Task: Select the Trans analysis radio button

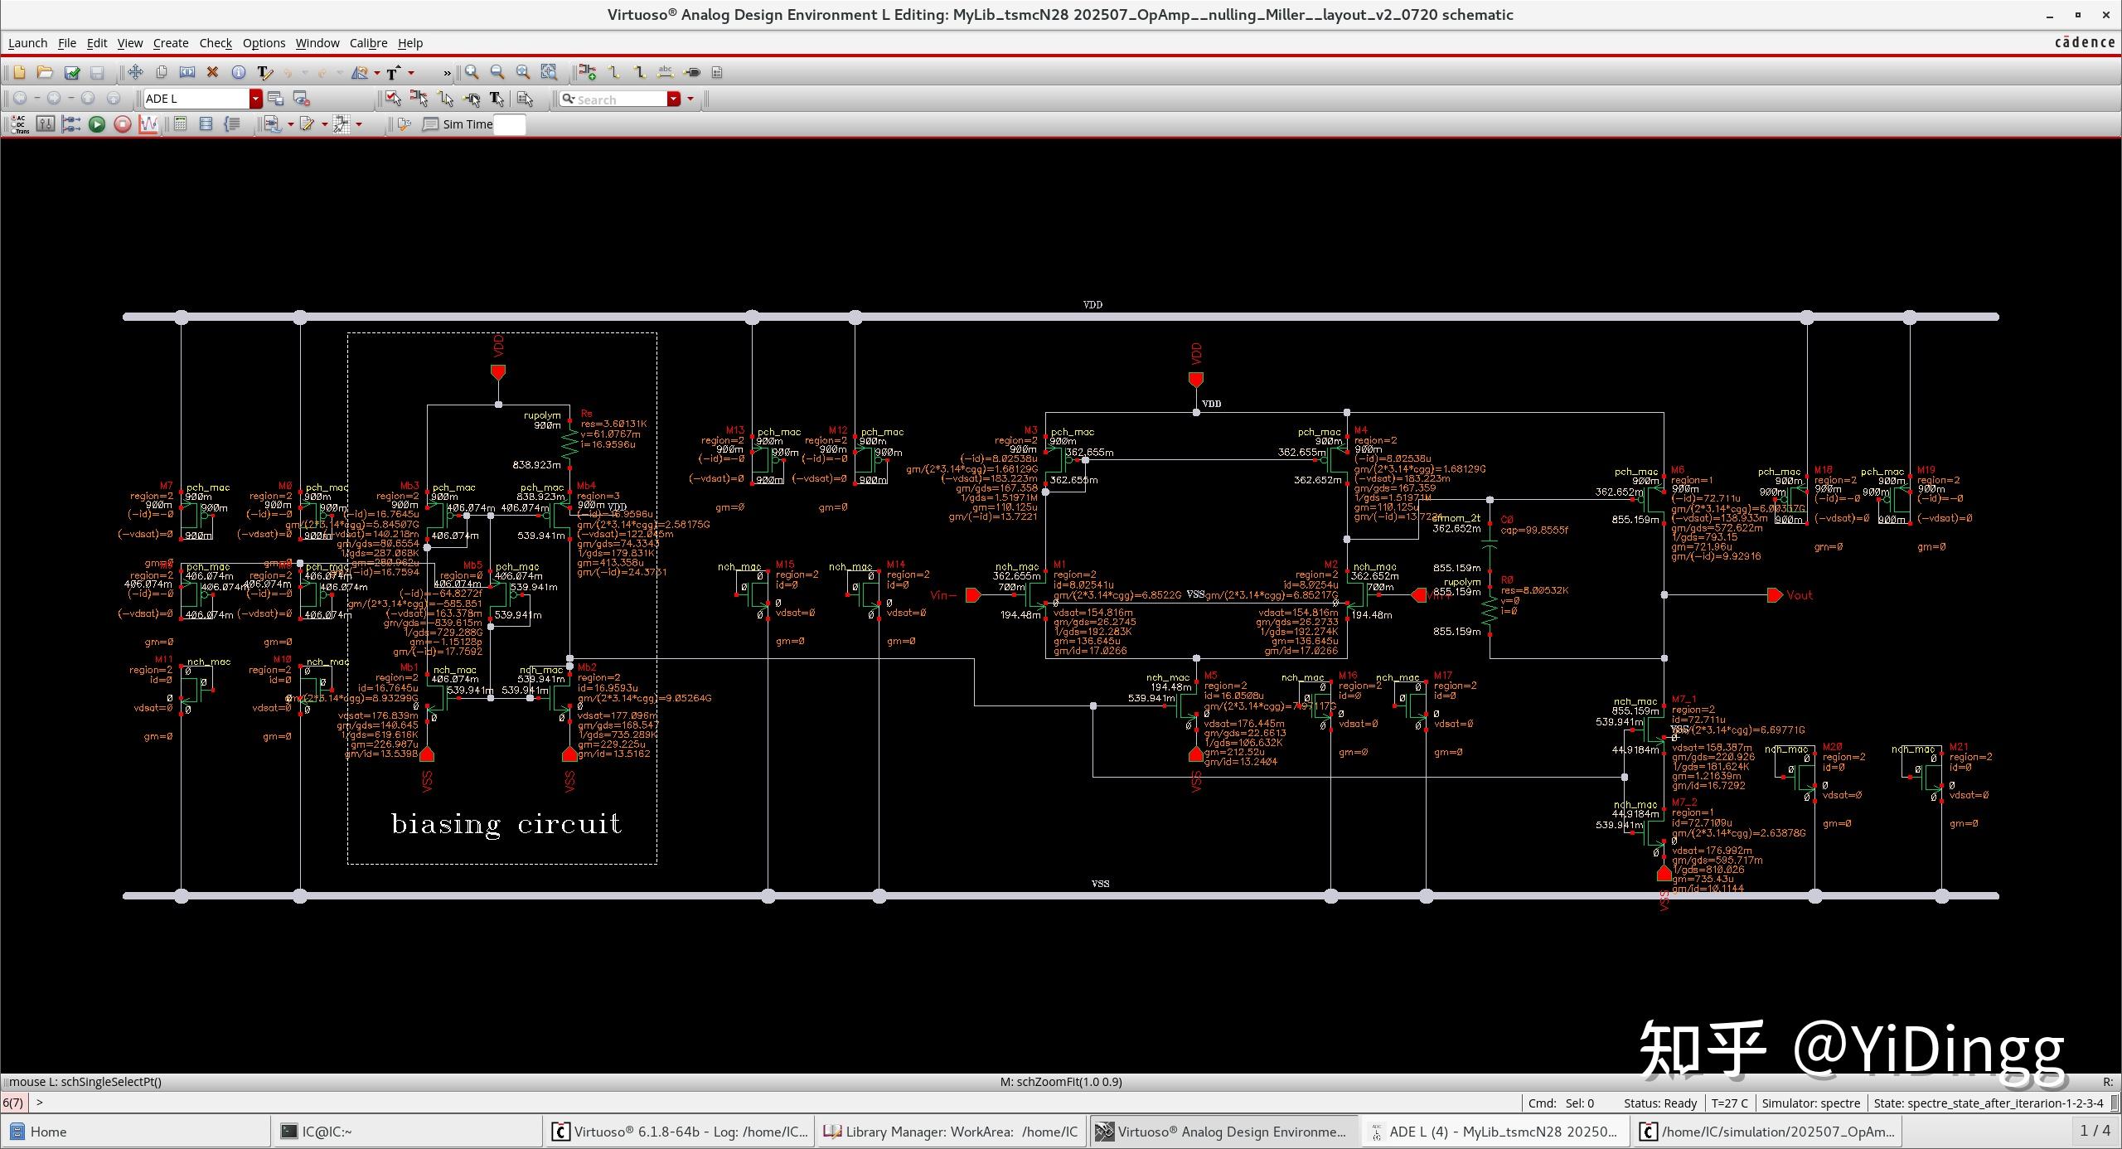Action: click(x=12, y=131)
